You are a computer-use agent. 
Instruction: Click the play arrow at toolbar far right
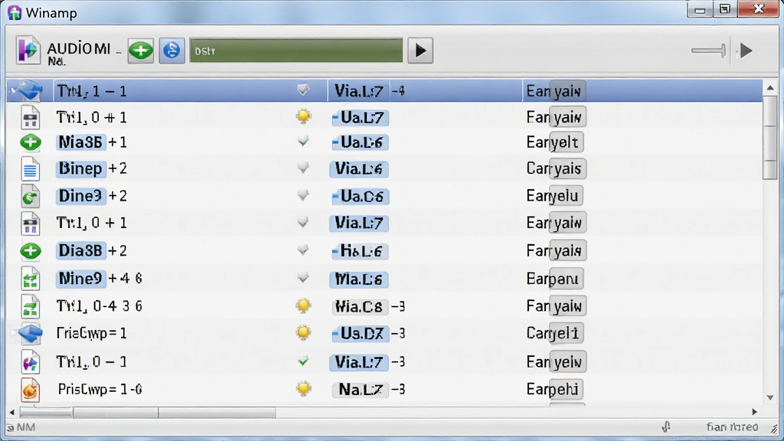746,51
